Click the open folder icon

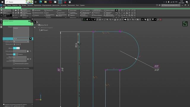tap(16, 10)
